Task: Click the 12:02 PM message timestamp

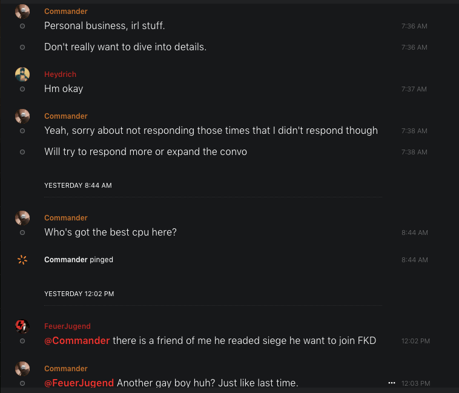Action: (415, 341)
